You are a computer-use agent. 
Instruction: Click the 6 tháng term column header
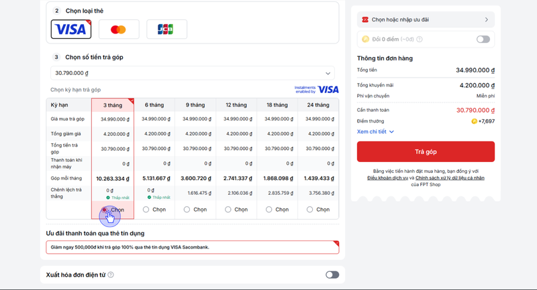(154, 105)
